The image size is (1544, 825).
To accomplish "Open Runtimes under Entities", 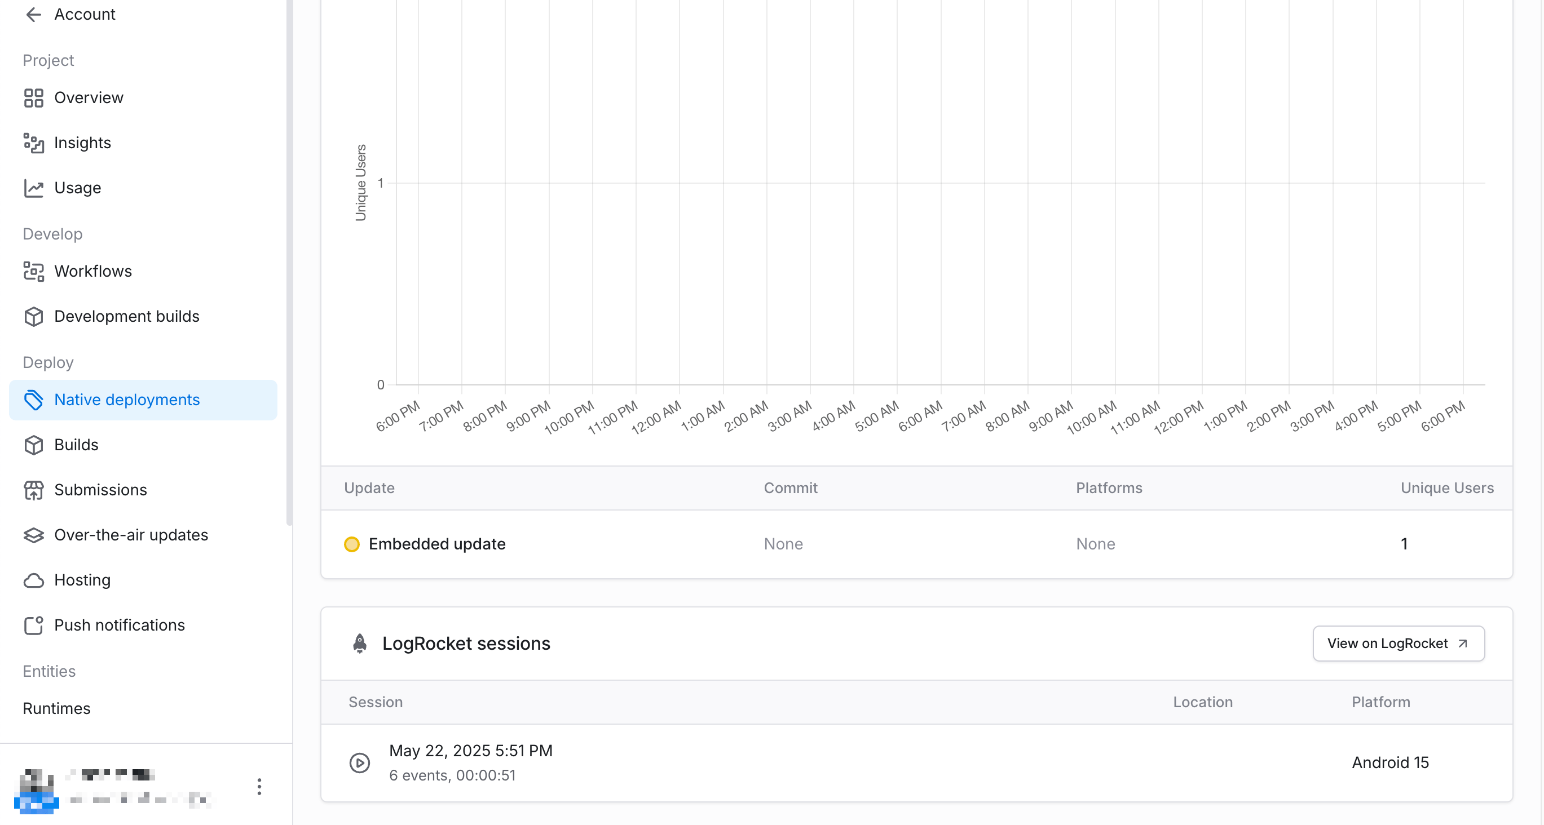I will pyautogui.click(x=57, y=708).
